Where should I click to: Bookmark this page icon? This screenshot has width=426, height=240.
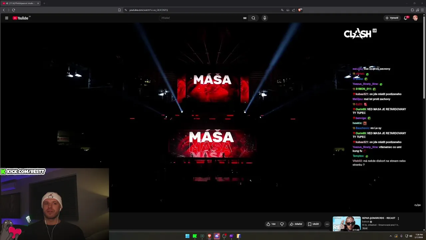point(119,10)
